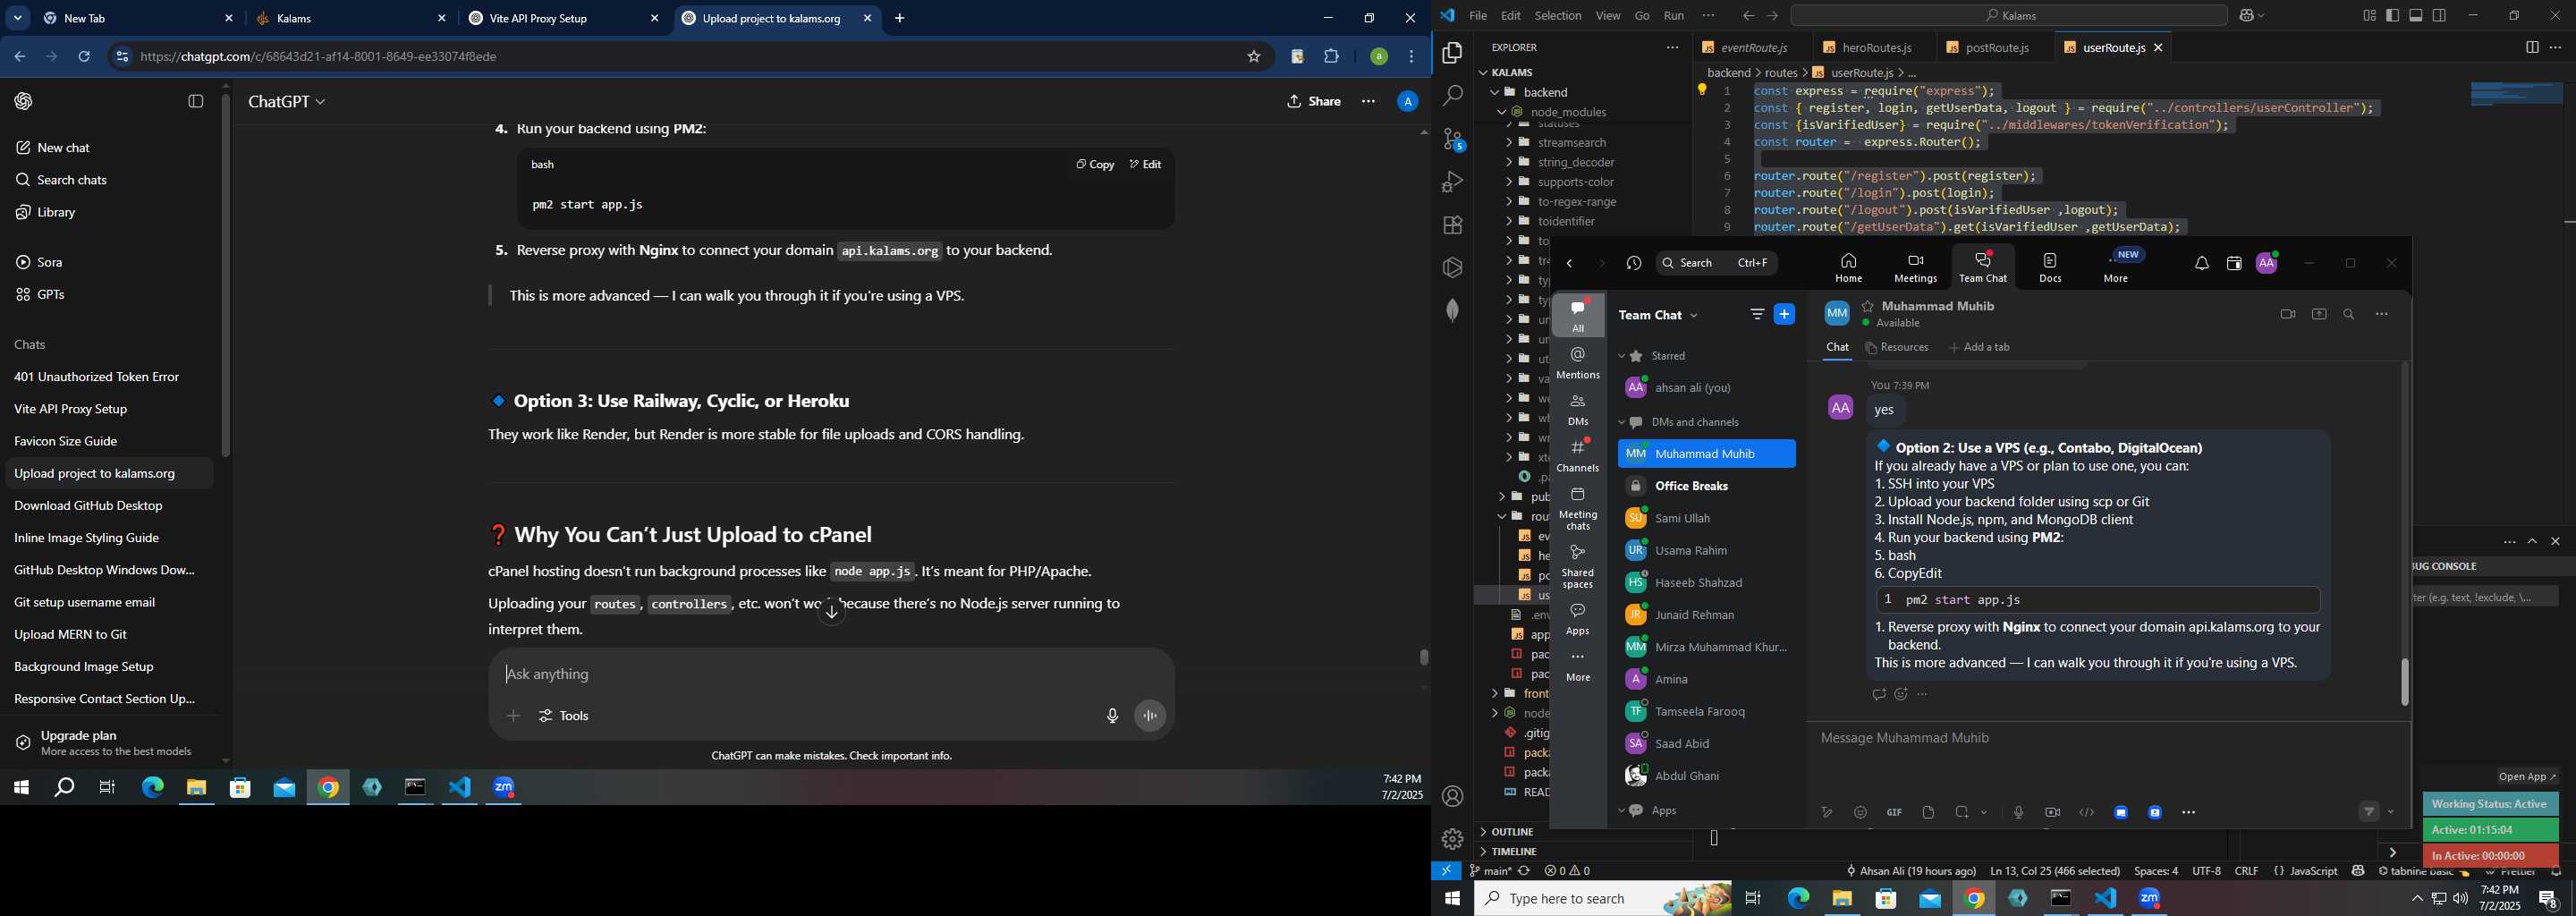Open VS Code Manage gear icon
Image resolution: width=2576 pixels, height=916 pixels.
1453,839
